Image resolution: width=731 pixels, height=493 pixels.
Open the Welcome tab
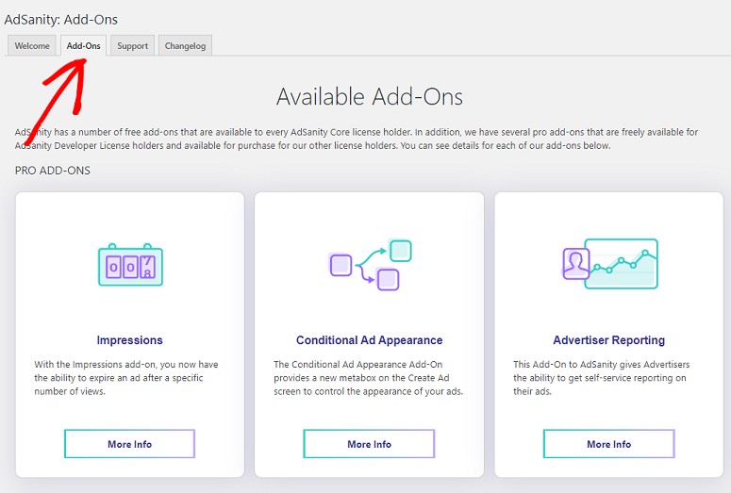(32, 45)
